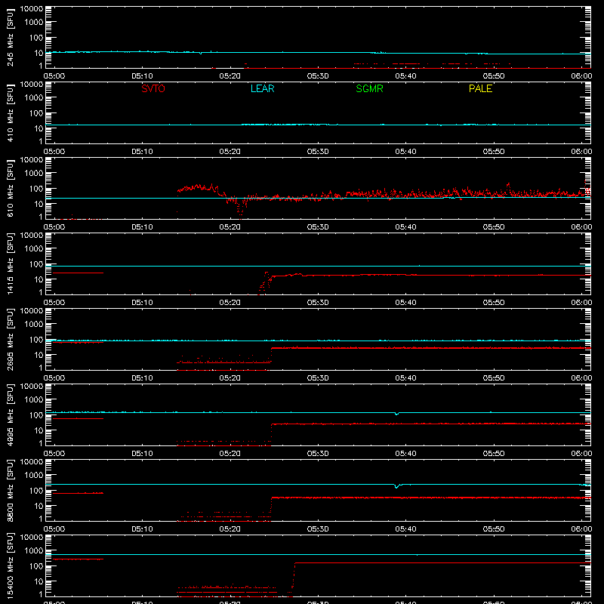Select the 2695 MHz [SFU] axis label

[x=10, y=340]
